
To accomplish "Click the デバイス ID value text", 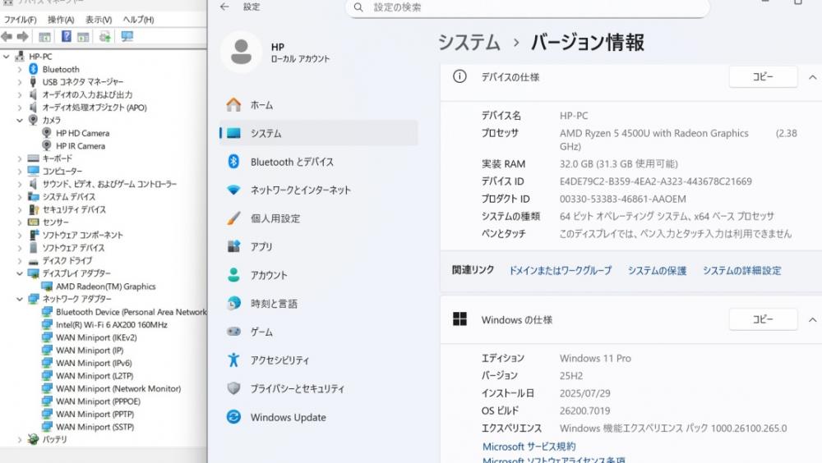I will pyautogui.click(x=655, y=181).
